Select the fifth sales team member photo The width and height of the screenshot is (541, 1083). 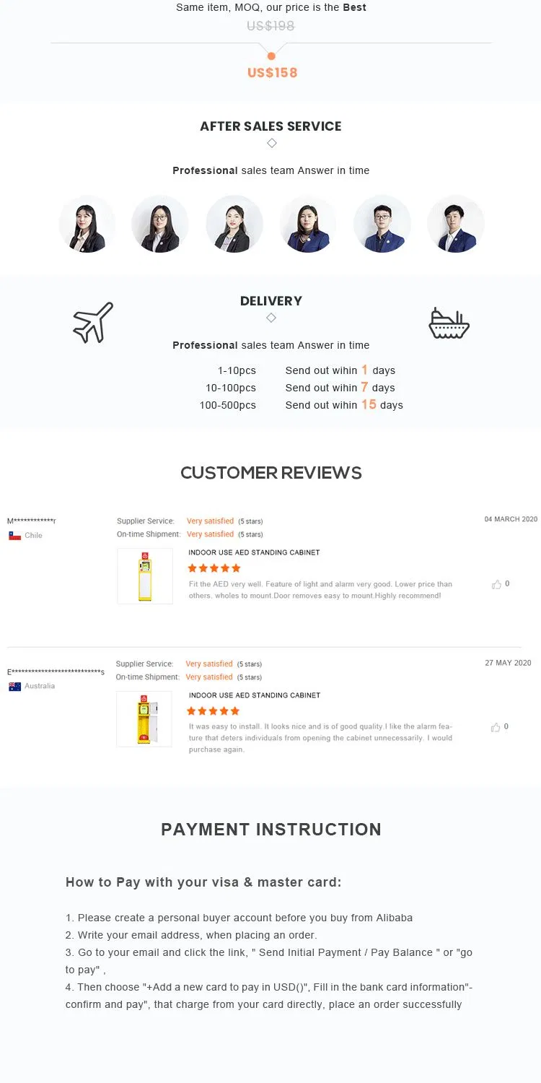coord(382,224)
